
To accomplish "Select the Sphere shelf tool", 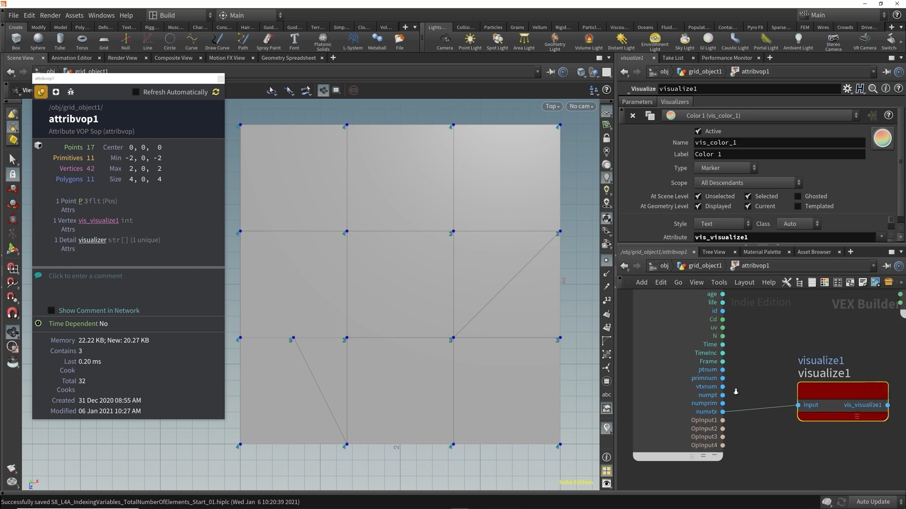I will pyautogui.click(x=38, y=41).
